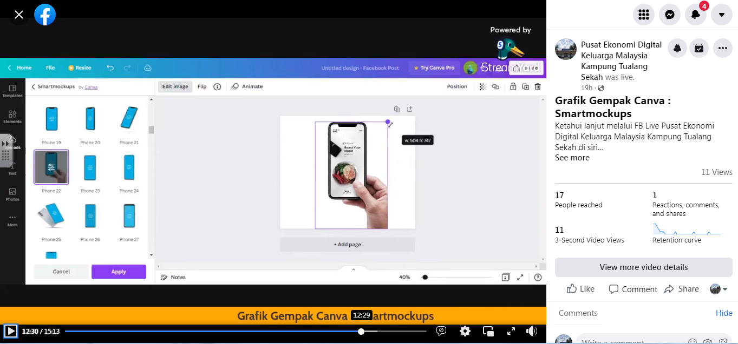Click the Edit image toolbar button
The width and height of the screenshot is (738, 344).
click(x=175, y=86)
